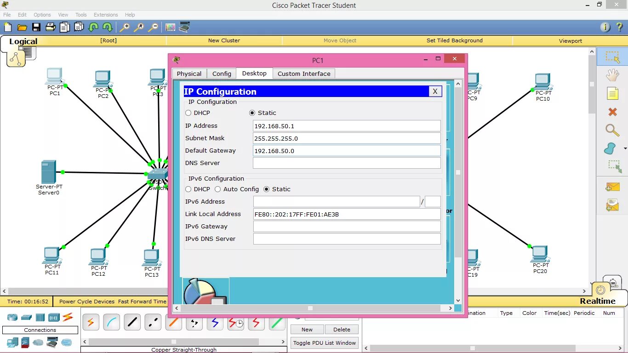Screen dimensions: 628x353
Task: Select the Draw Polygon shape tool
Action: (610, 148)
